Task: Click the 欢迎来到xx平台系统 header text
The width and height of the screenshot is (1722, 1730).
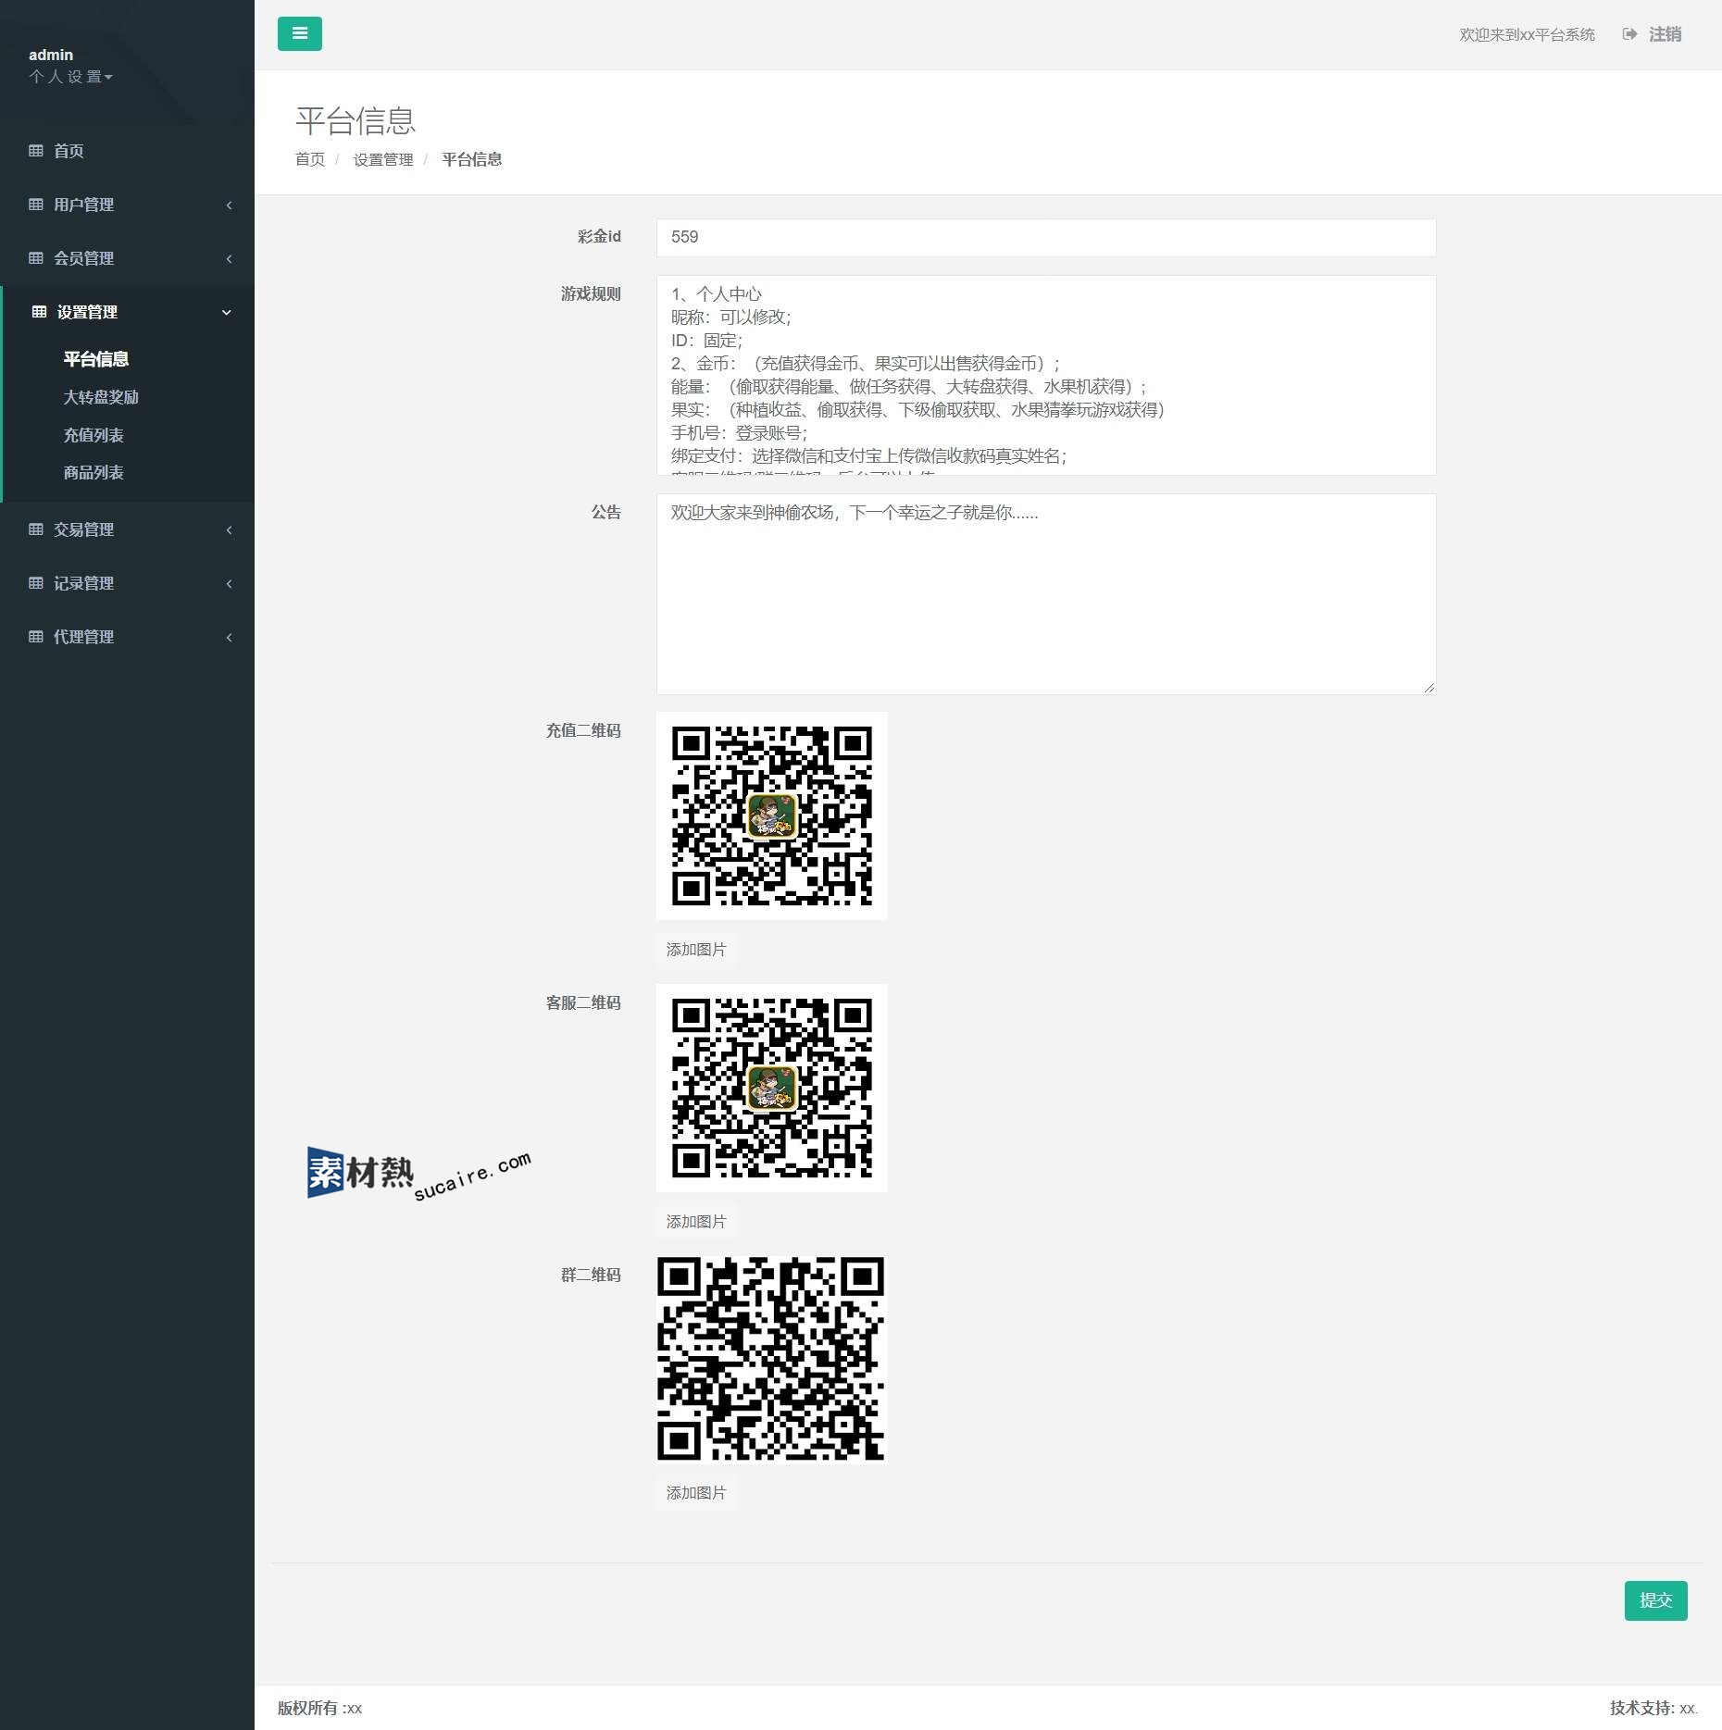Action: click(x=1527, y=34)
